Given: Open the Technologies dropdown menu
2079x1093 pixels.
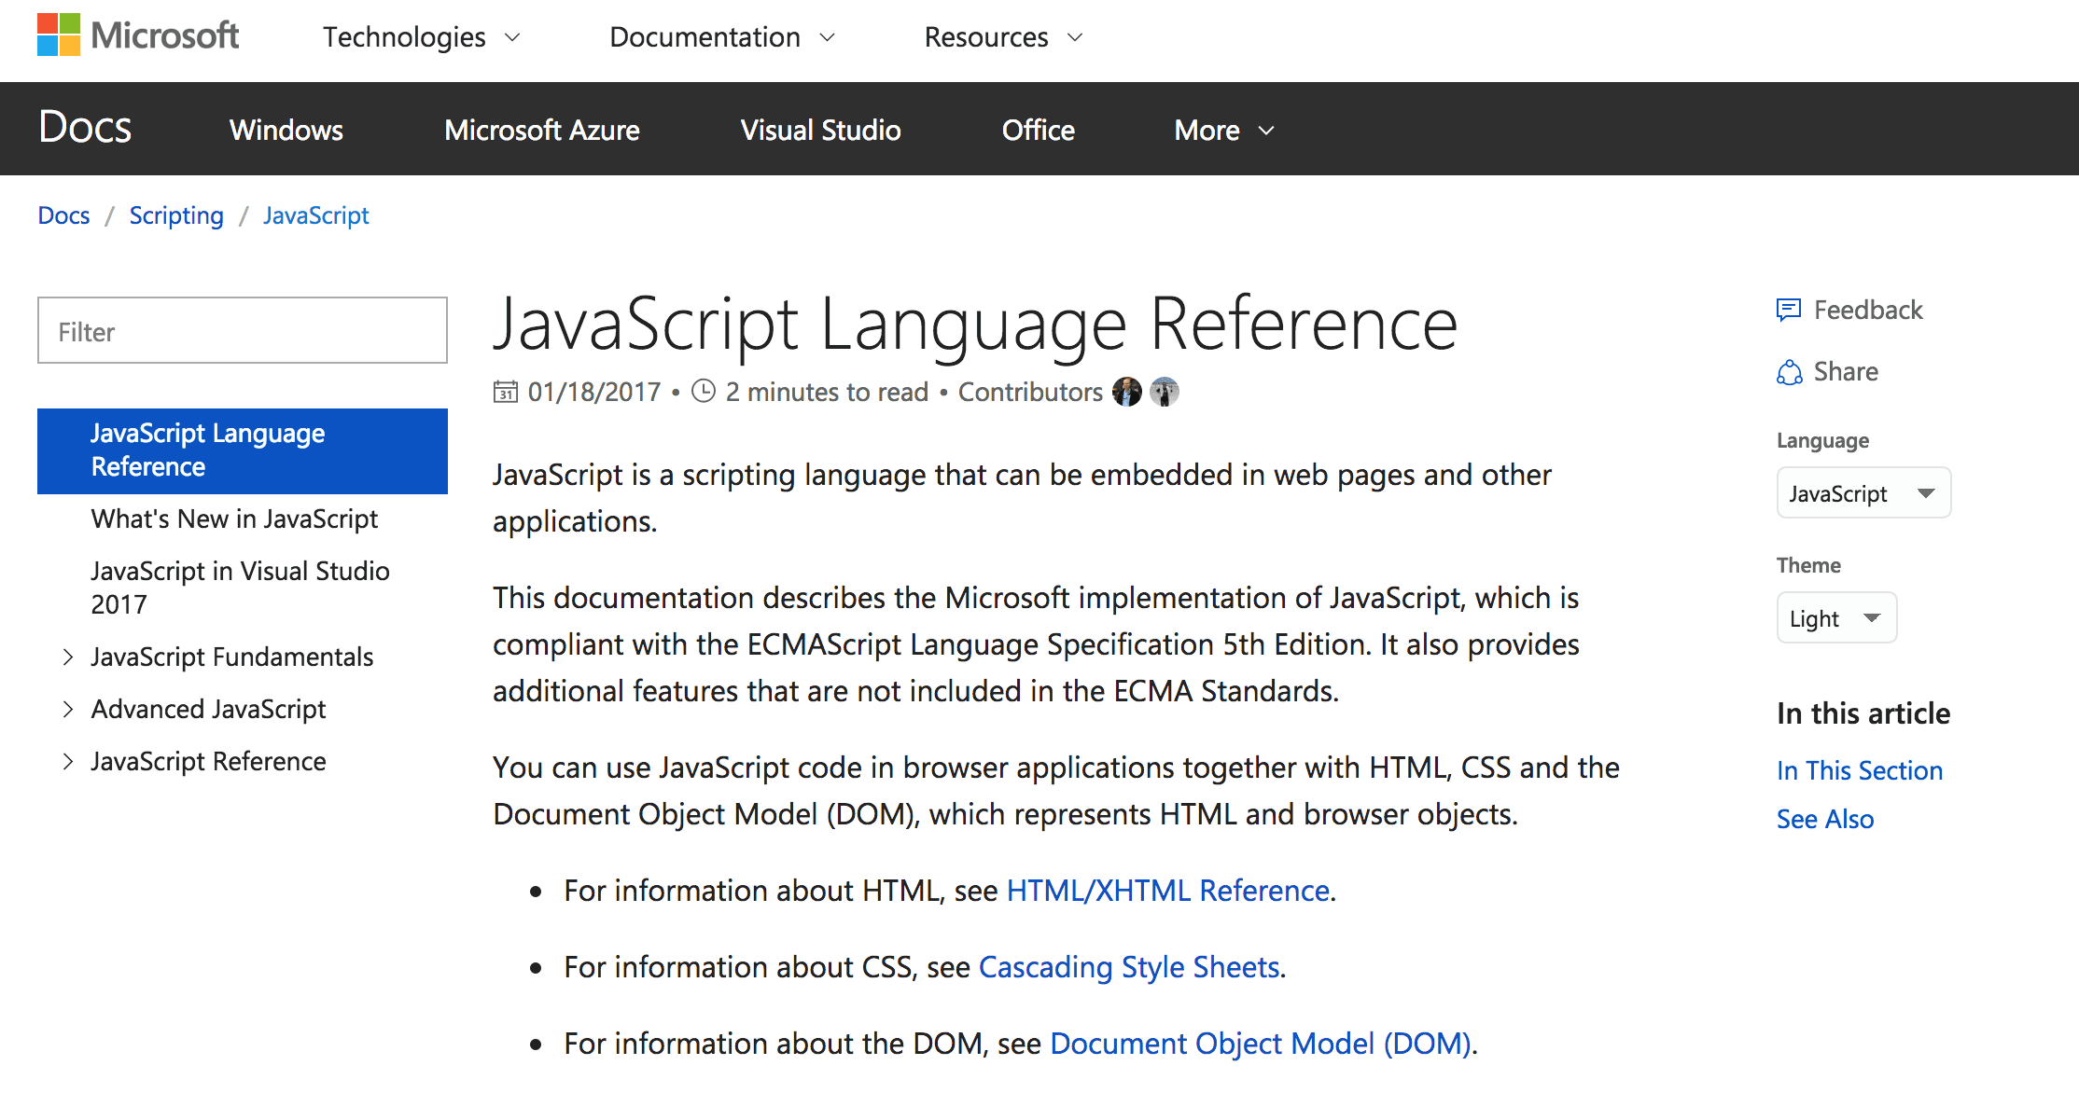Looking at the screenshot, I should click(421, 37).
